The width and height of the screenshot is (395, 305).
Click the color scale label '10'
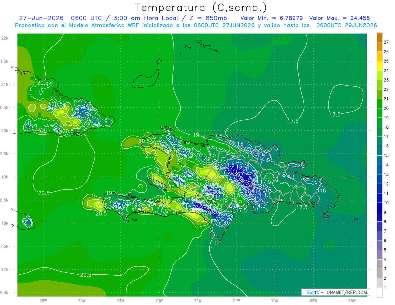[386, 203]
